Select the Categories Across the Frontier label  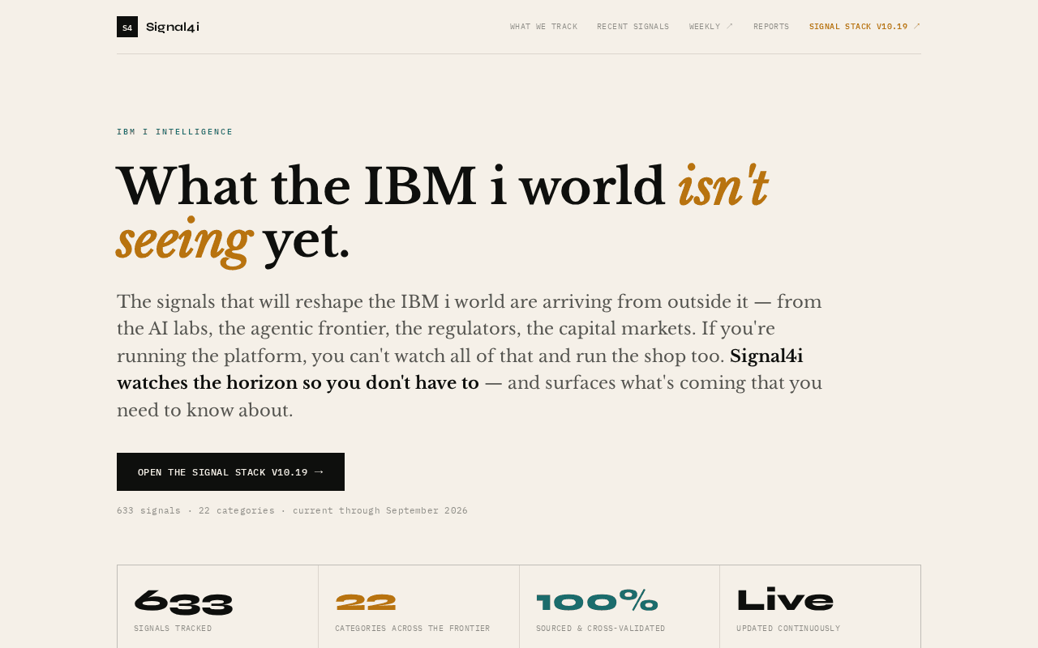413,629
